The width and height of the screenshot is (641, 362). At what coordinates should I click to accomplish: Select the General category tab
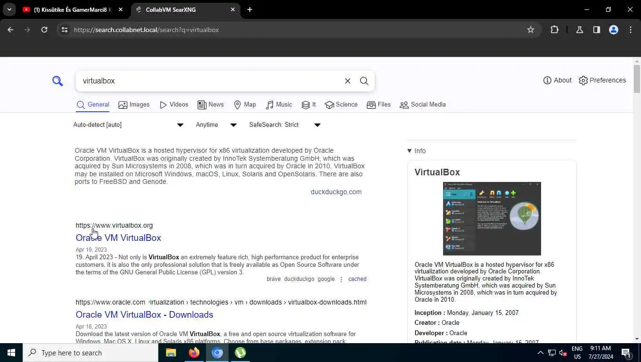click(93, 105)
